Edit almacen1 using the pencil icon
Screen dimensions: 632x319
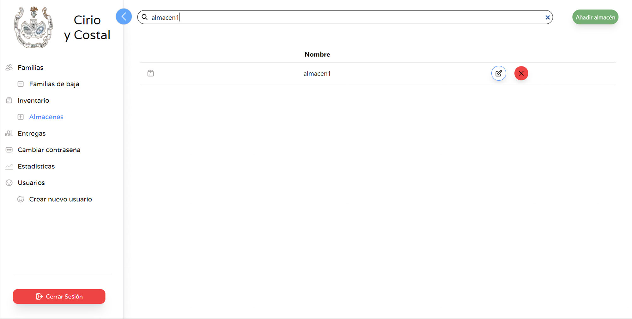click(x=498, y=73)
